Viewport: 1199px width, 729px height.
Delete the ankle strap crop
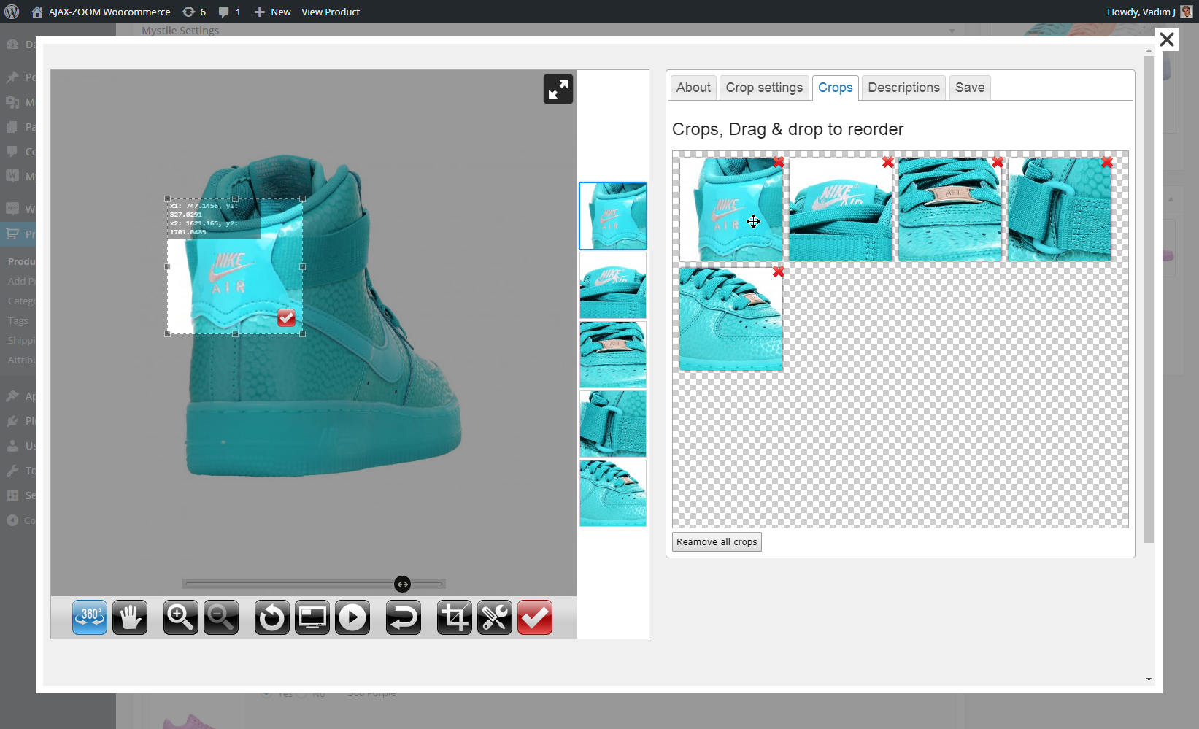tap(1107, 162)
